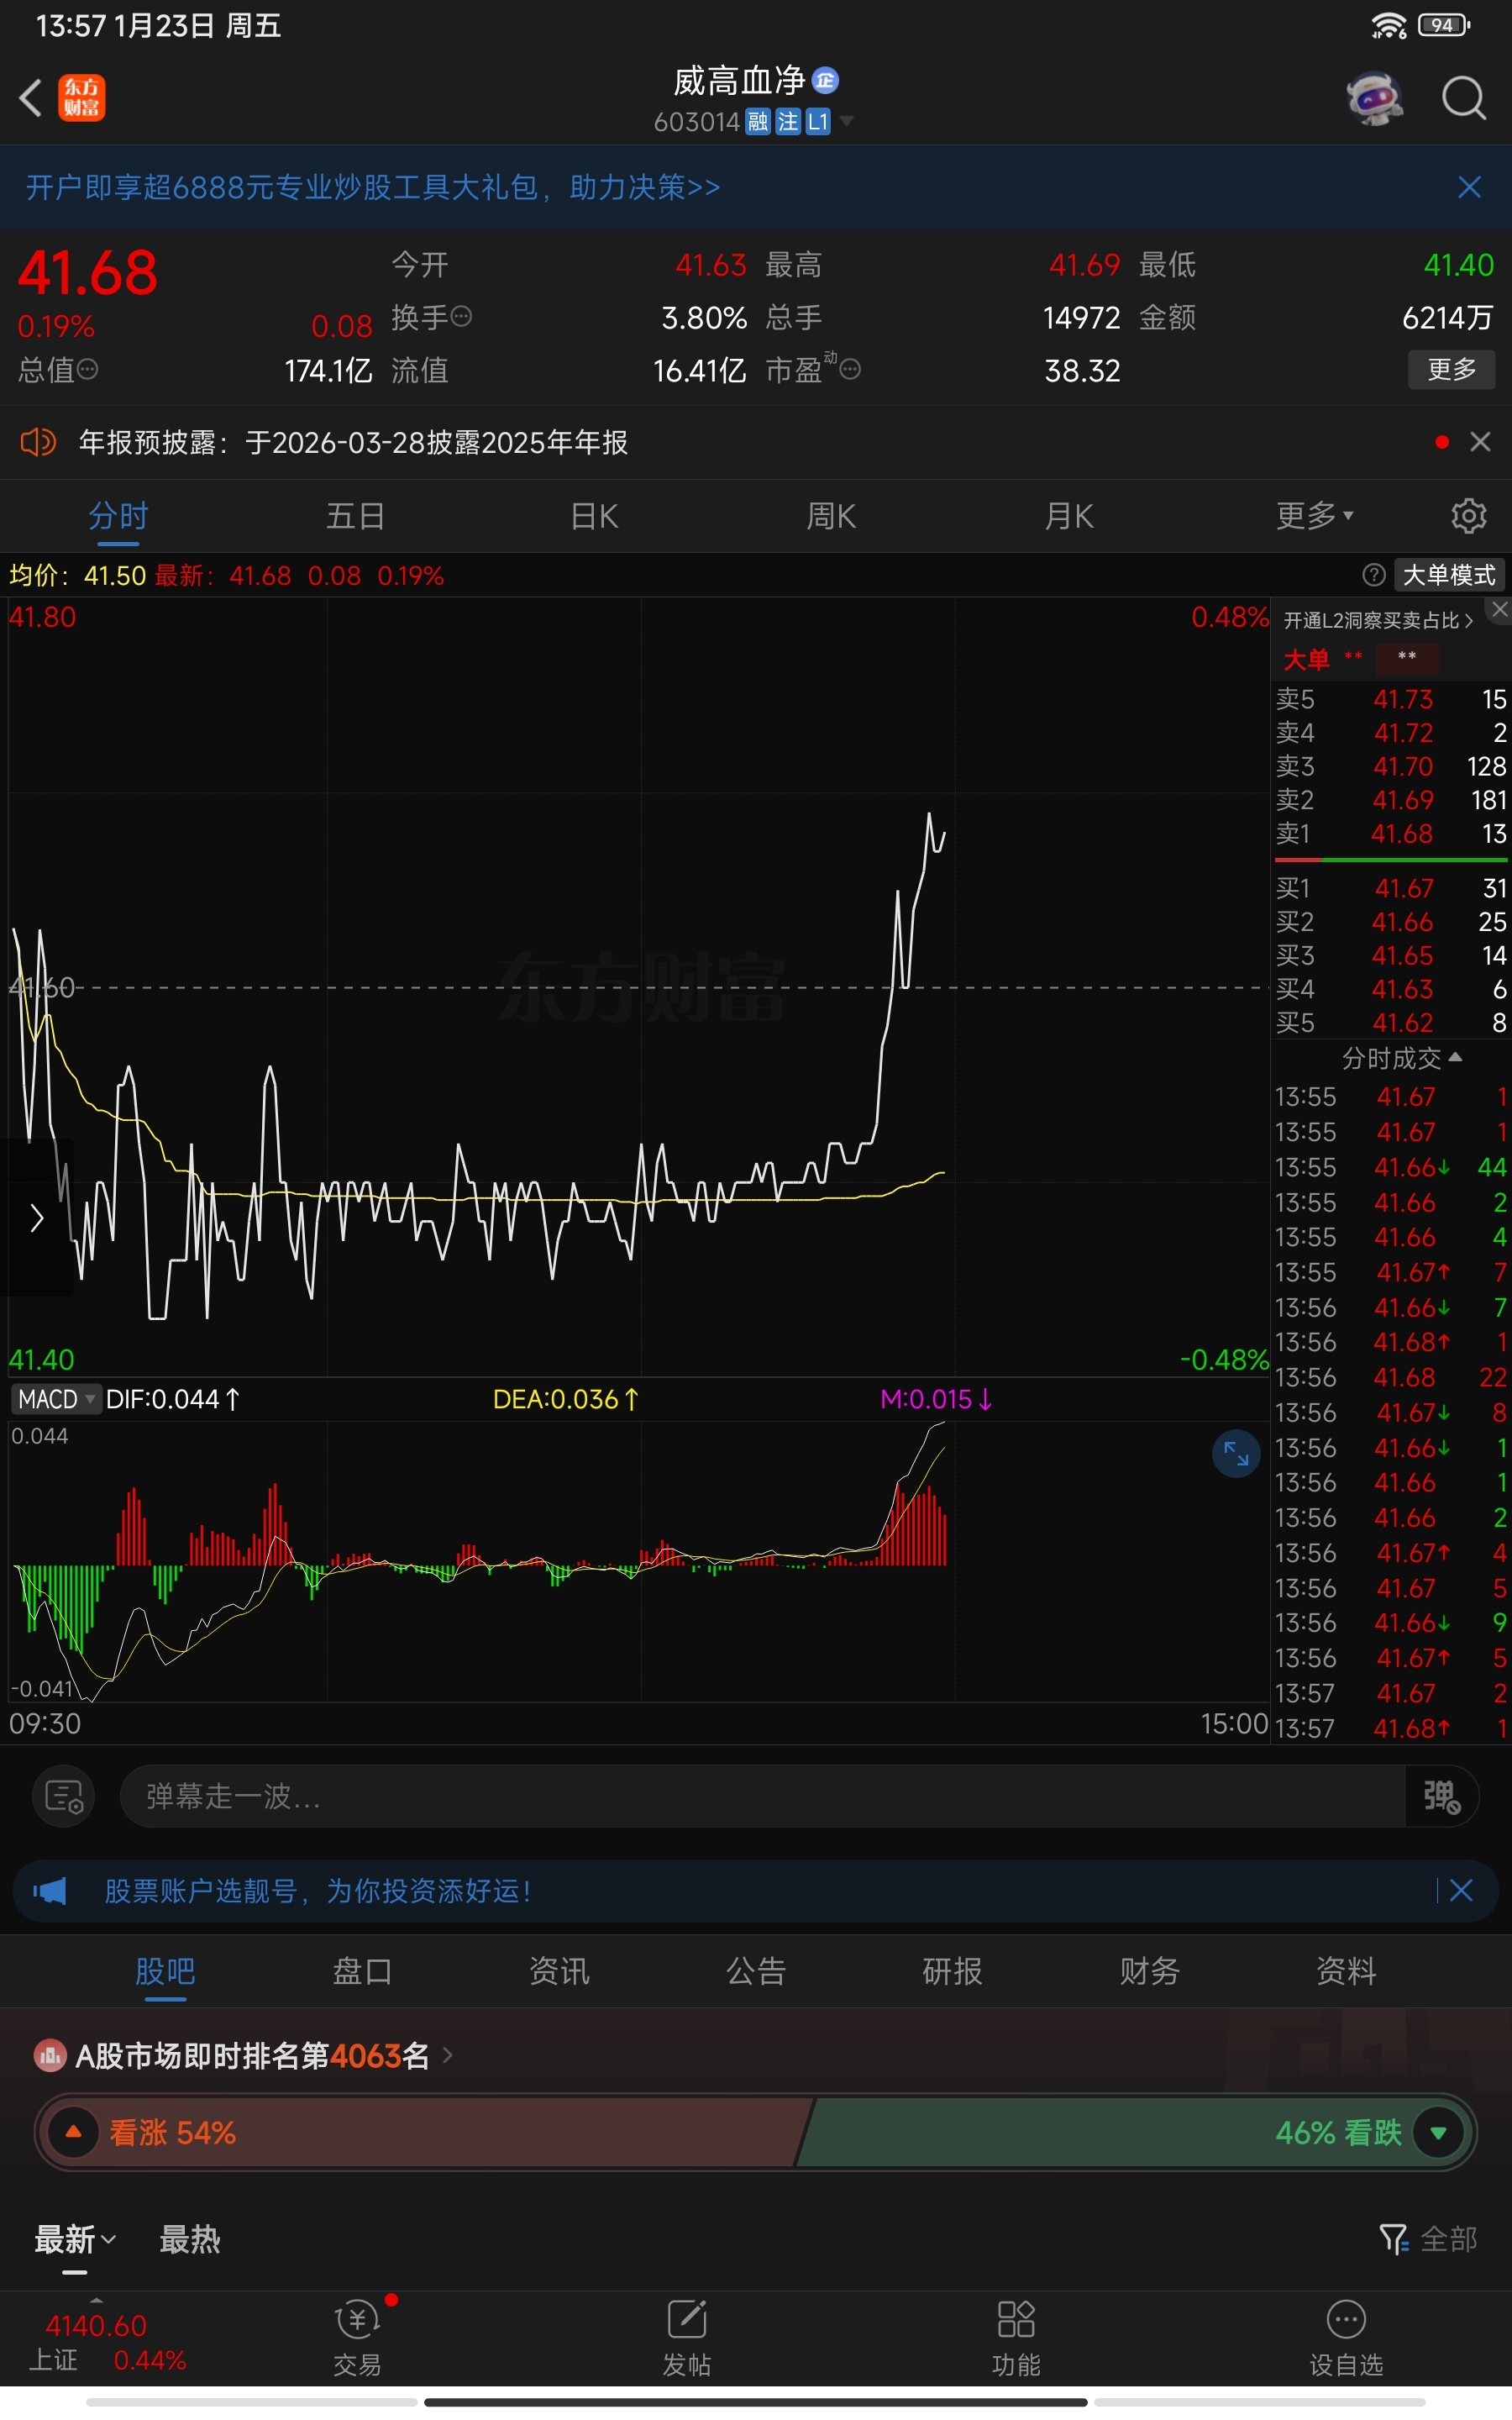Viewport: 1512px width, 2420px height.
Task: Vote 看跌 bearish down arrow
Action: tap(1438, 2132)
